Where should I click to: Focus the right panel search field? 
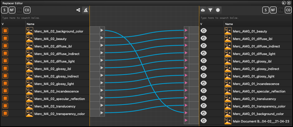246,18
